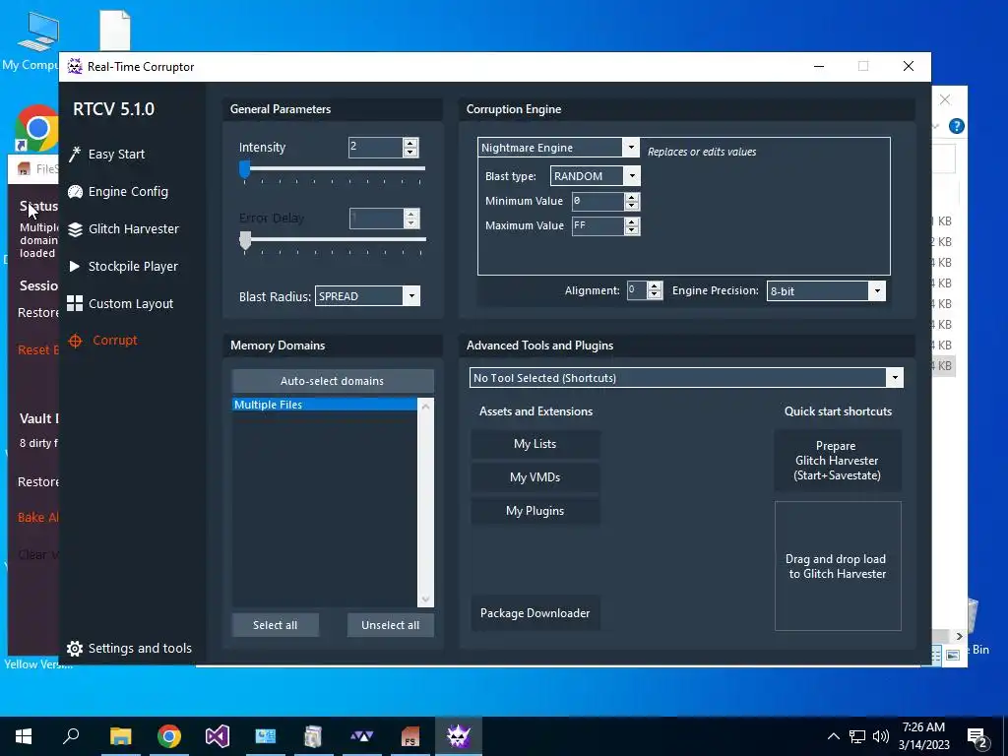Click the Memory Domains scroll down arrow
This screenshot has width=1008, height=756.
tap(425, 598)
